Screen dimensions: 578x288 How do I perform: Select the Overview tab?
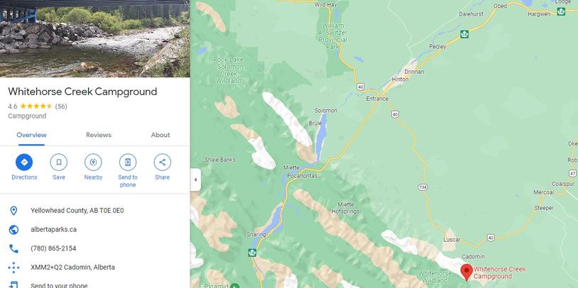tap(31, 135)
